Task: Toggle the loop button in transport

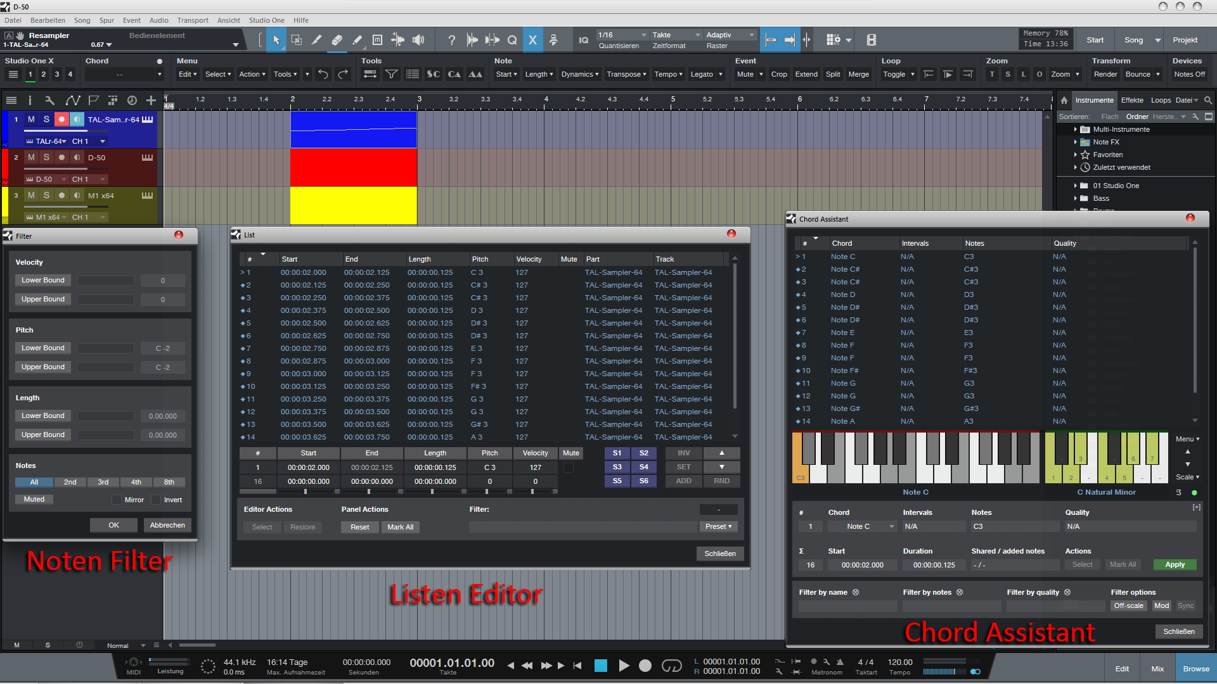Action: pyautogui.click(x=671, y=666)
